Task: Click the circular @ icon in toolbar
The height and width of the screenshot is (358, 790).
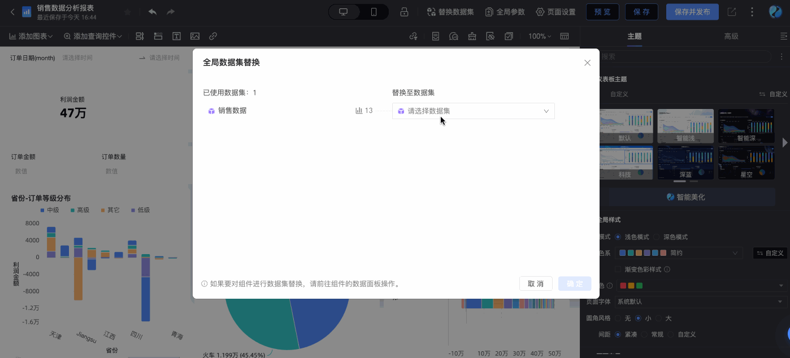Action: tap(453, 36)
